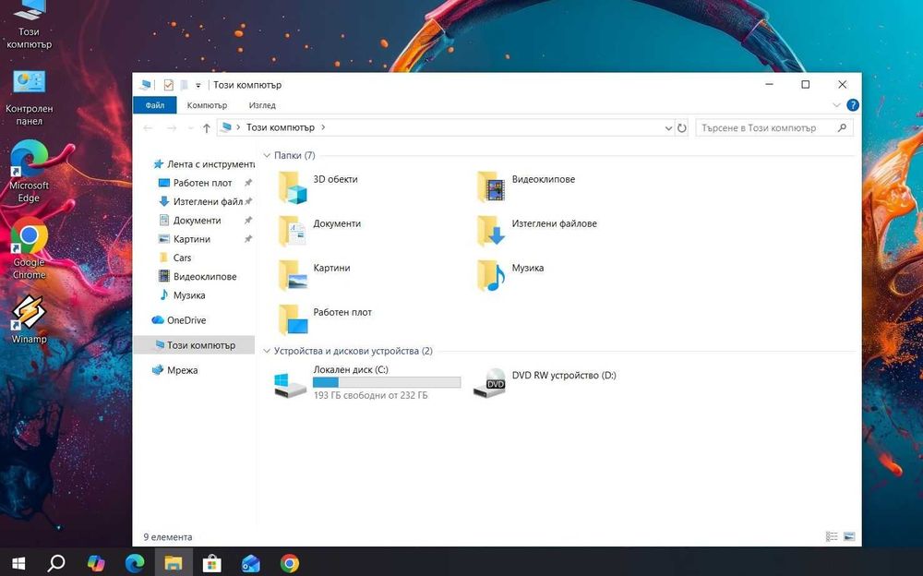
Task: Collapse the Папки (7) group
Action: click(267, 155)
